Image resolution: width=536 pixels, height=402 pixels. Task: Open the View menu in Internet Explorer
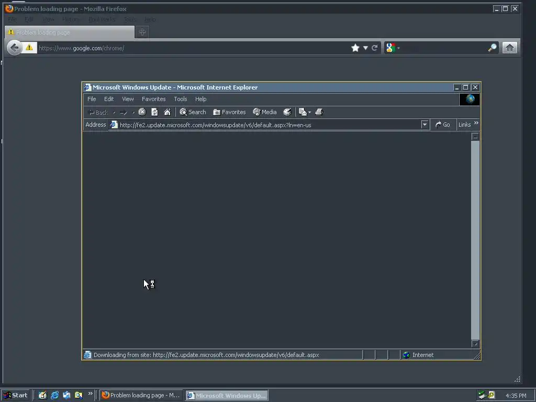pos(128,99)
